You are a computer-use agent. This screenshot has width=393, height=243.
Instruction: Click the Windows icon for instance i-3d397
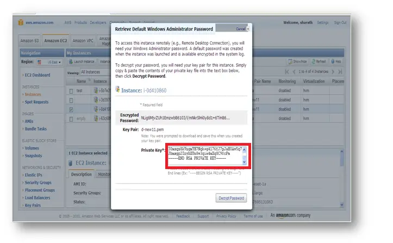(96, 100)
